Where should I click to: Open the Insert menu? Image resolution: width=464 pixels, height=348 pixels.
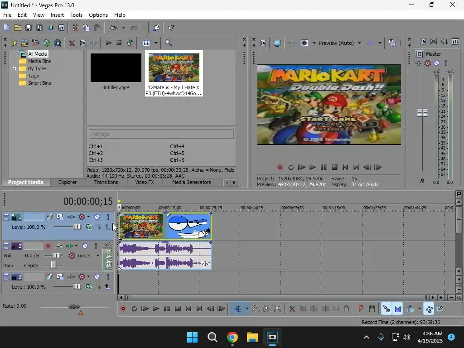[57, 15]
